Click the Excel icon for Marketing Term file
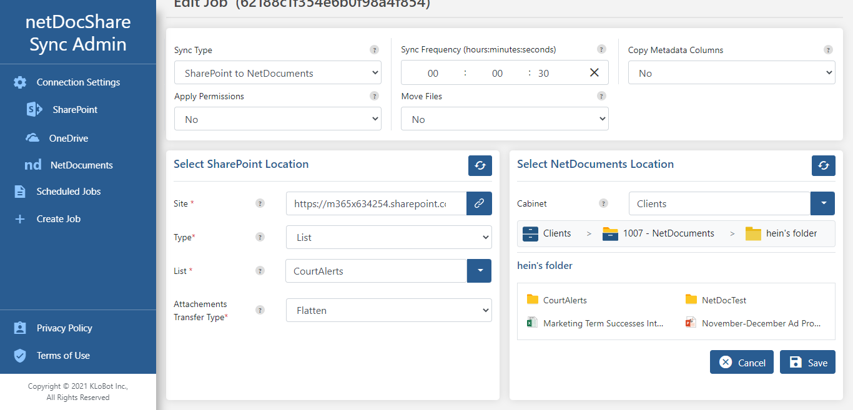This screenshot has height=410, width=853. [x=532, y=323]
